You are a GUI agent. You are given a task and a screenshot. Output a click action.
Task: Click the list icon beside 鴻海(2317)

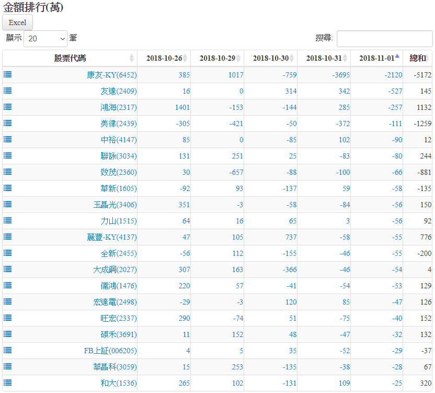pos(7,107)
